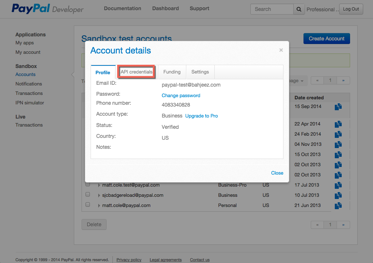373x263 pixels.
Task: Click Close at the dialog bottom
Action: [277, 173]
